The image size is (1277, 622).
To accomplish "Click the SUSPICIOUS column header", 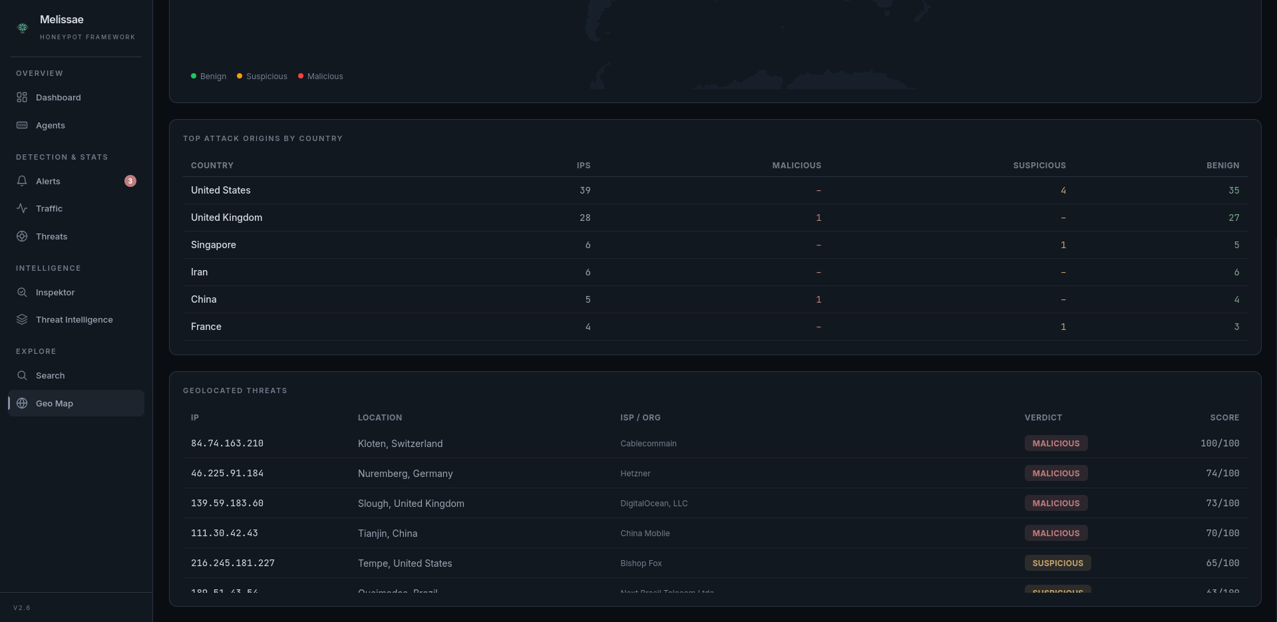I will click(1039, 165).
